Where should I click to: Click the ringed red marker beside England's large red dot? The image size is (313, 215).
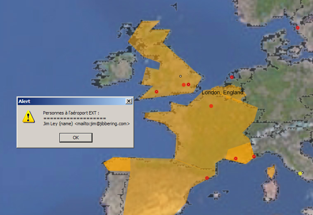click(189, 84)
